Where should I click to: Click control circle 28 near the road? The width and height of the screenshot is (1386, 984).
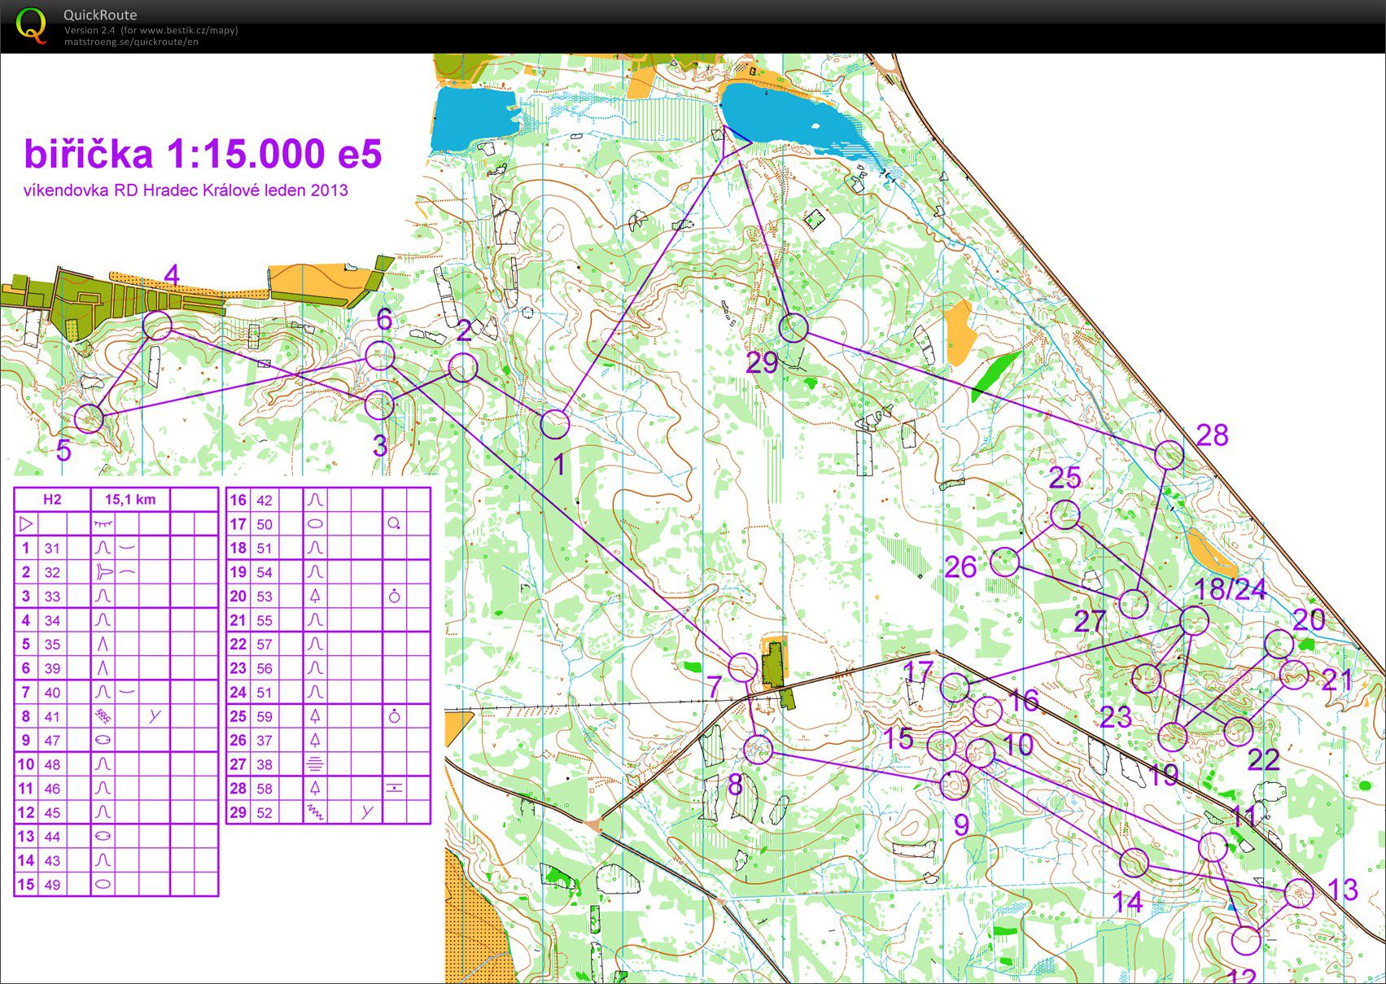(1169, 455)
